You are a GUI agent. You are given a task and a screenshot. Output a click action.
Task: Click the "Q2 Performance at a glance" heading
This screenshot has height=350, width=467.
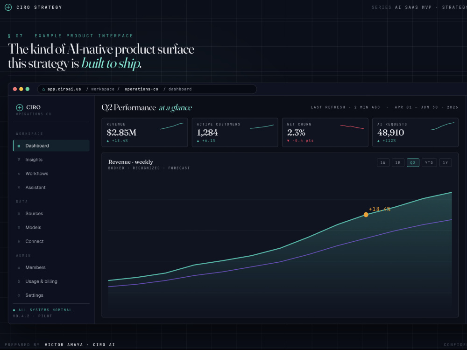147,107
